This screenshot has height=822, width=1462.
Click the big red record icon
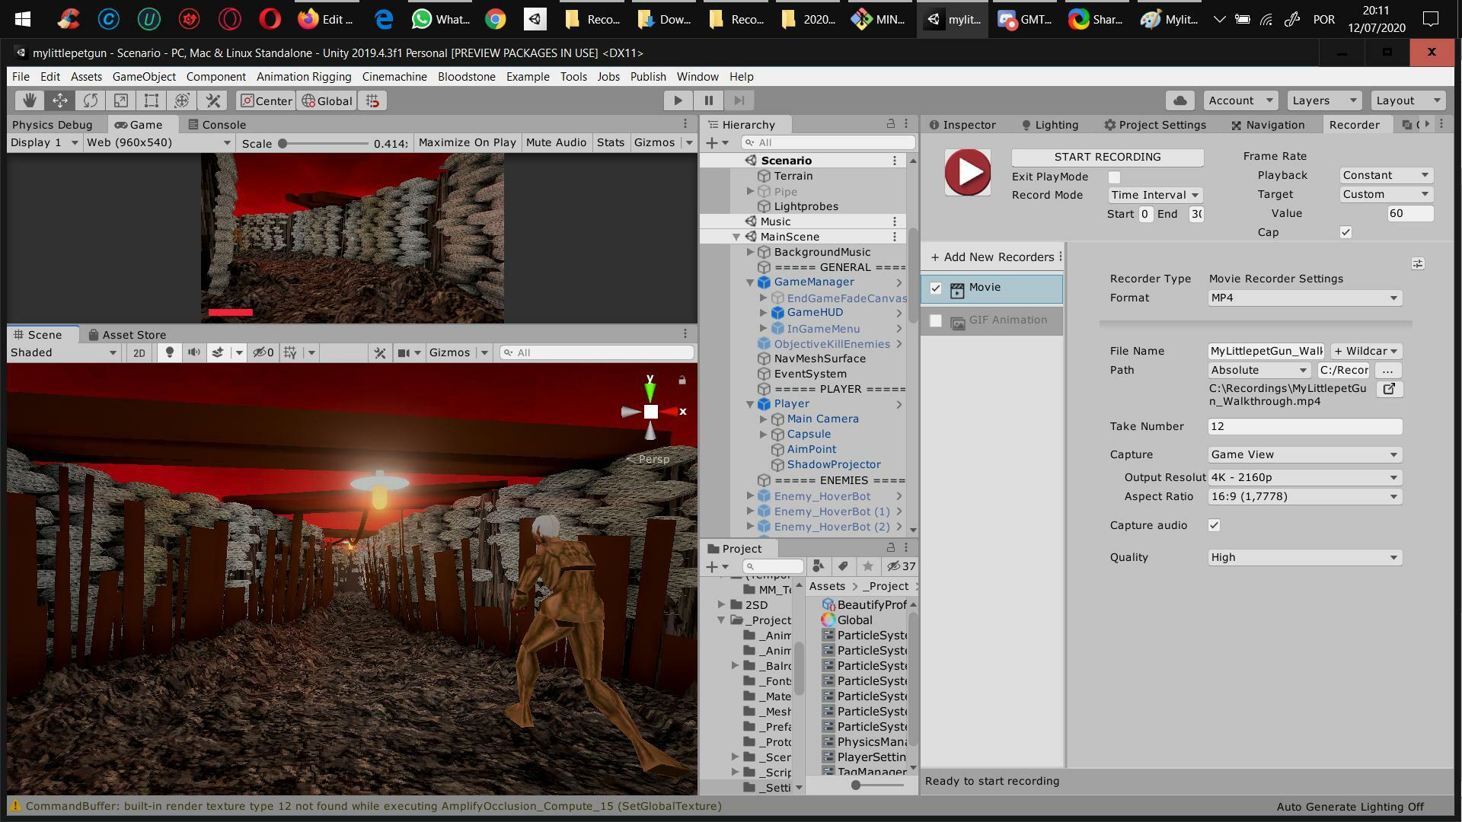[967, 172]
